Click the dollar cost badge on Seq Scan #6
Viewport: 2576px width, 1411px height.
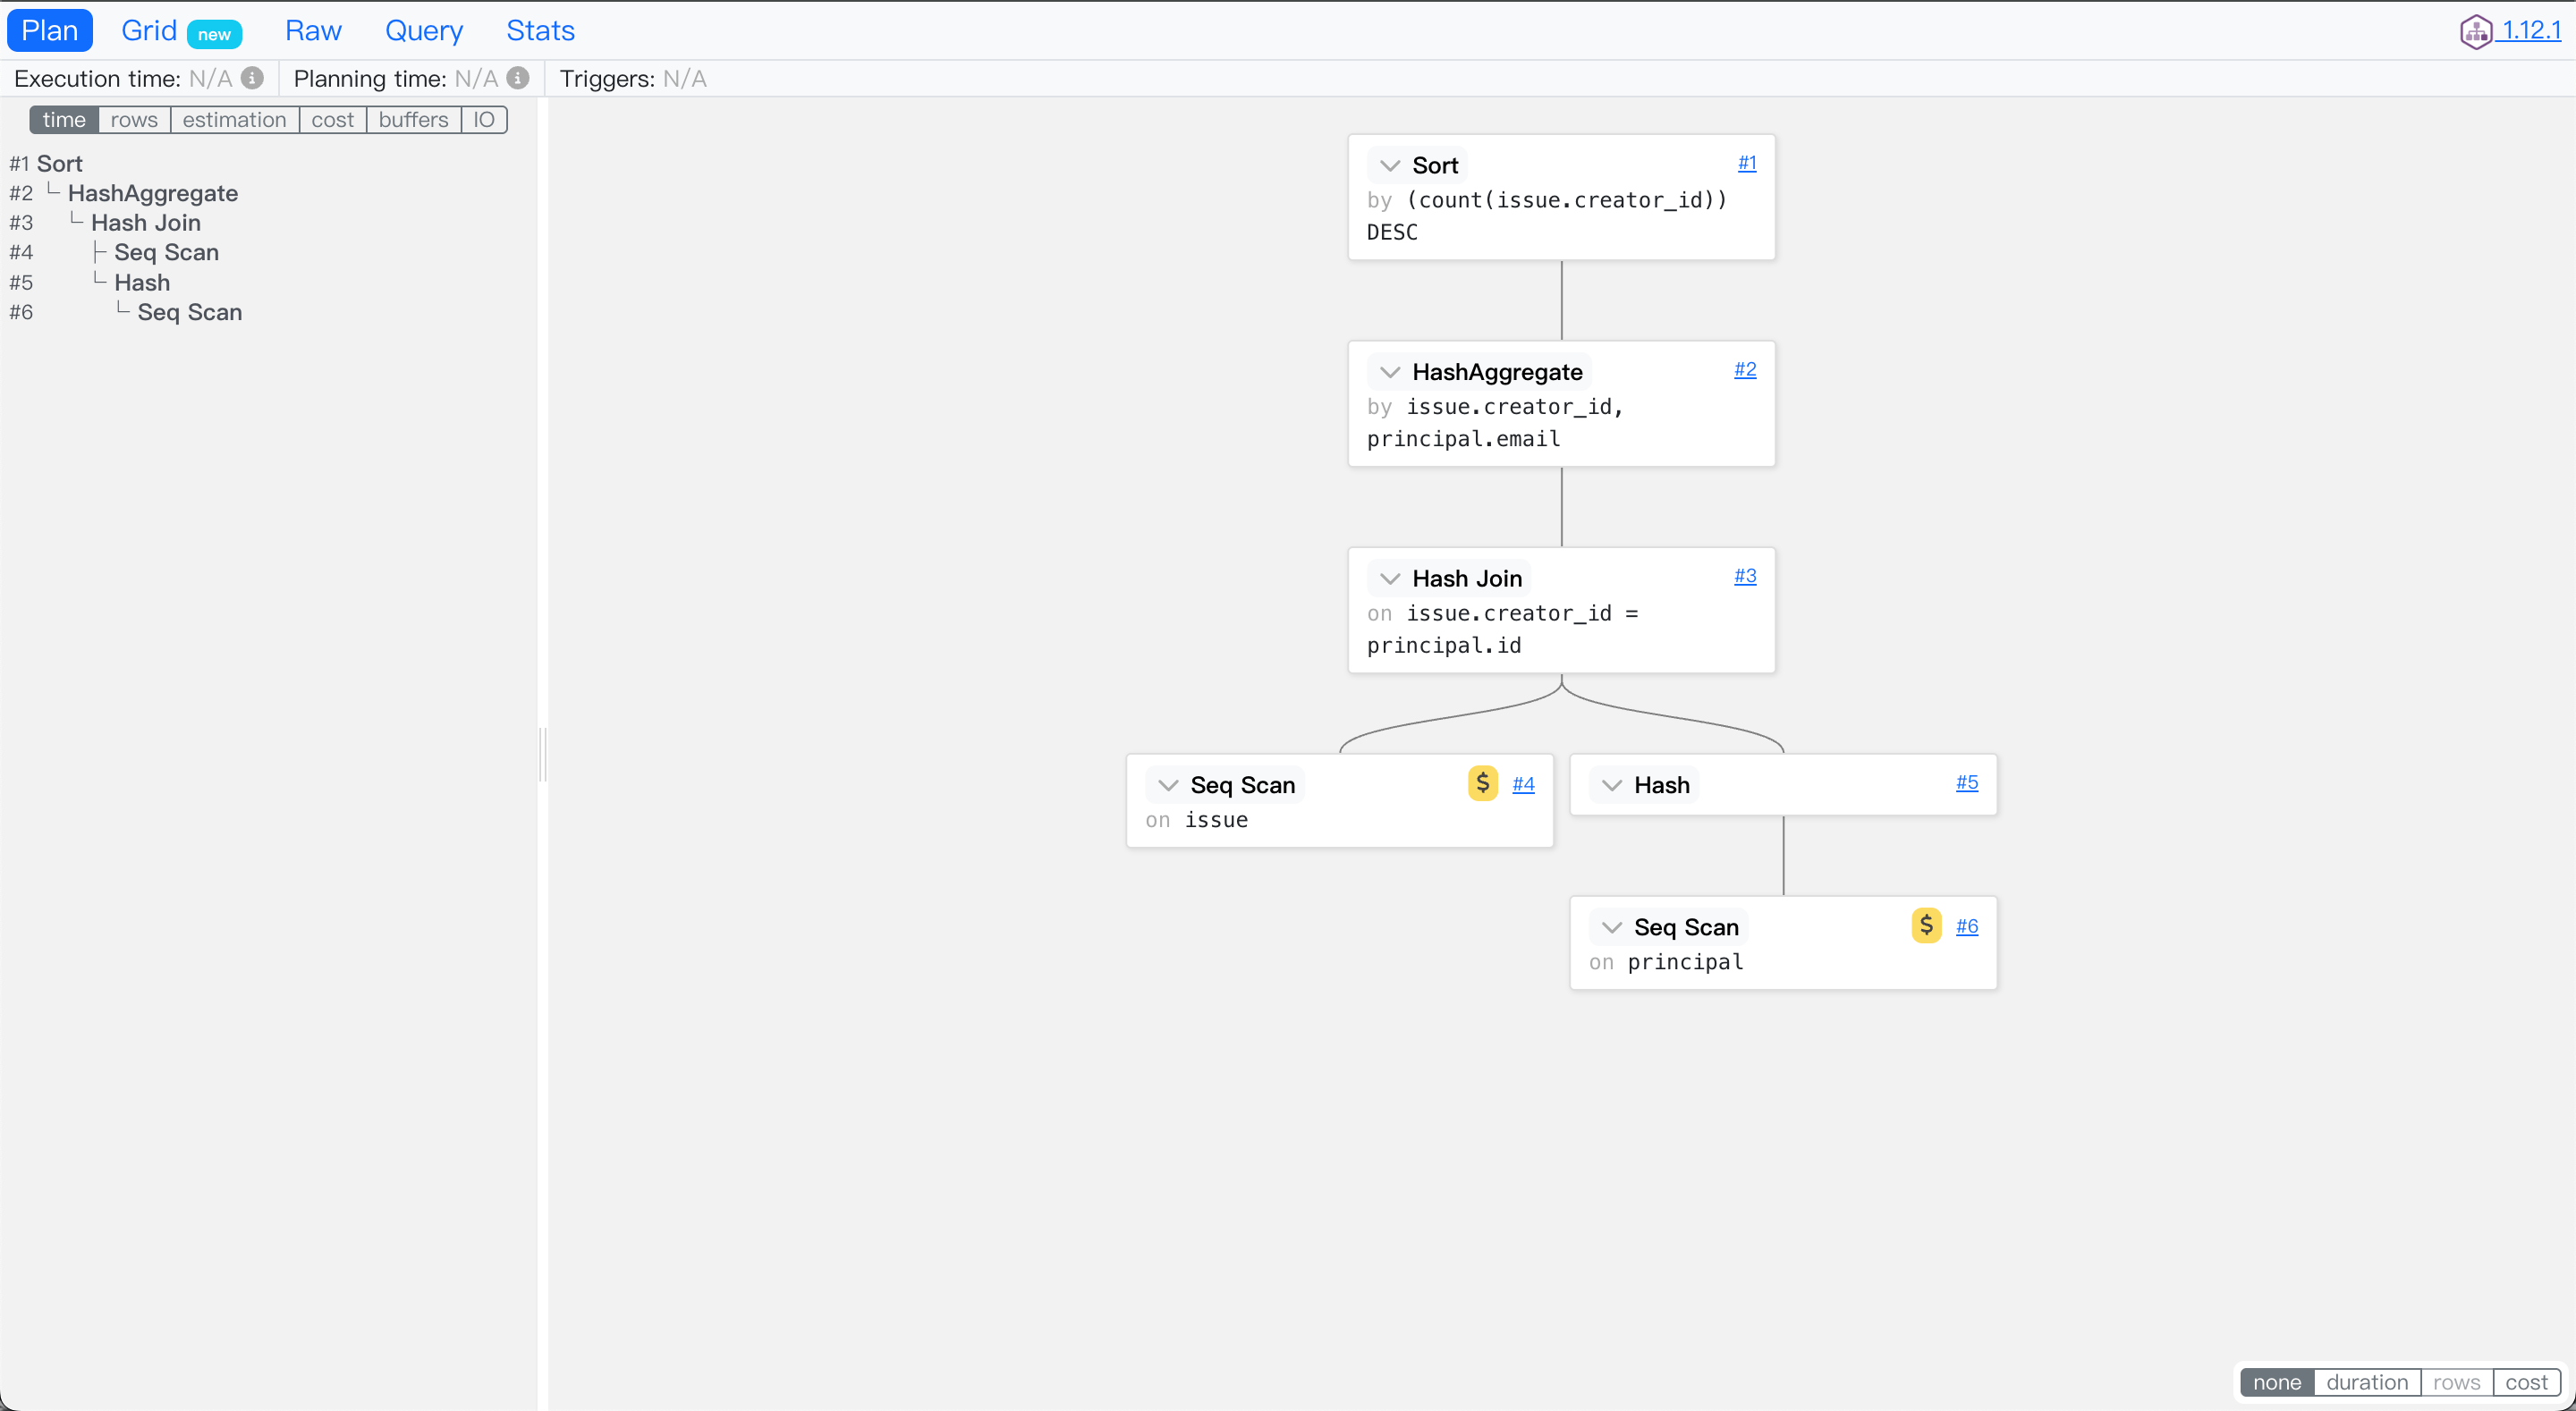1926,925
